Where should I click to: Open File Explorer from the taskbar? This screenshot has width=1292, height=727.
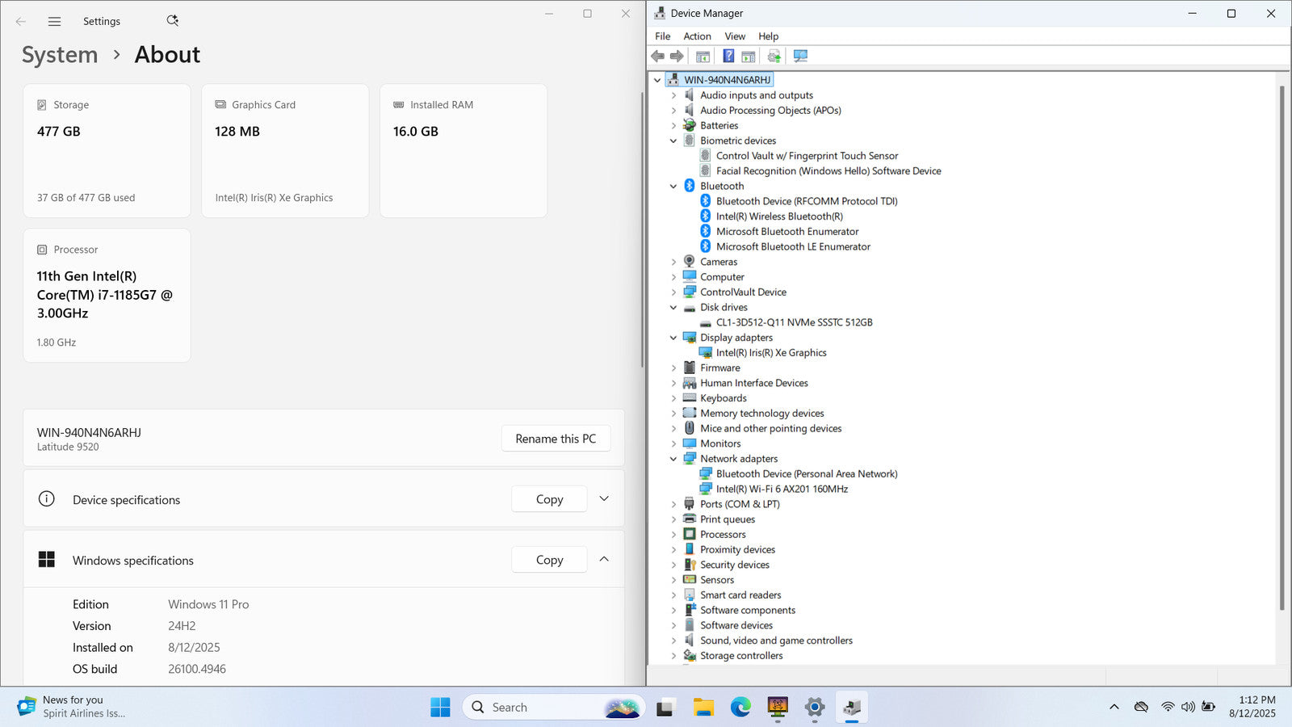(x=703, y=708)
